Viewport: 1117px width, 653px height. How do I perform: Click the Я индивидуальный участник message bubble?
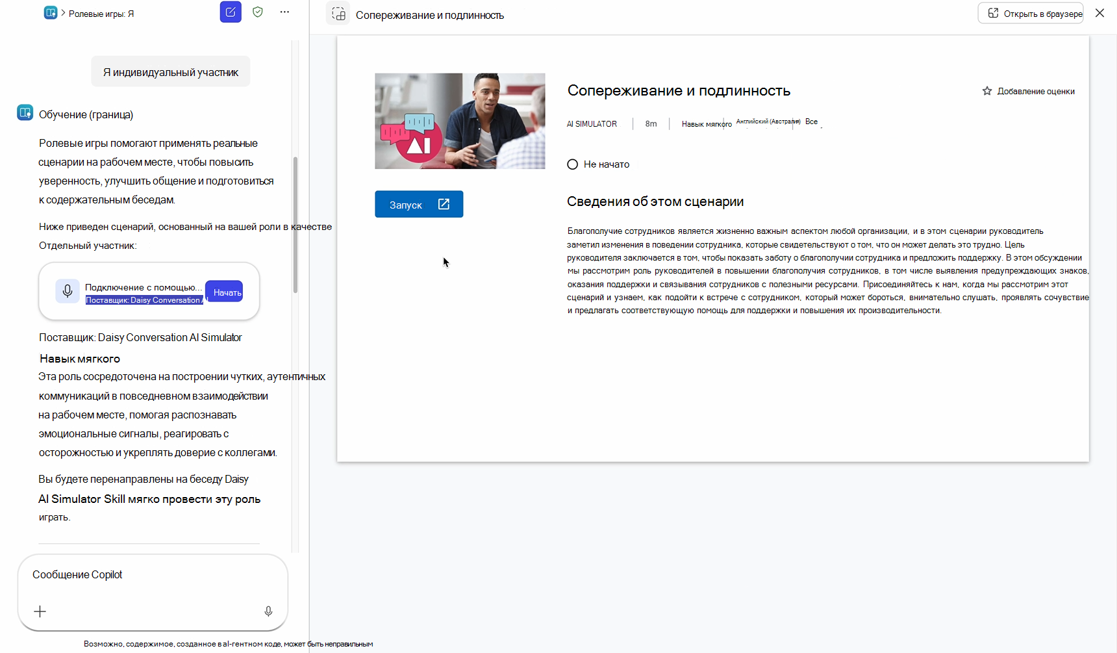pyautogui.click(x=171, y=71)
